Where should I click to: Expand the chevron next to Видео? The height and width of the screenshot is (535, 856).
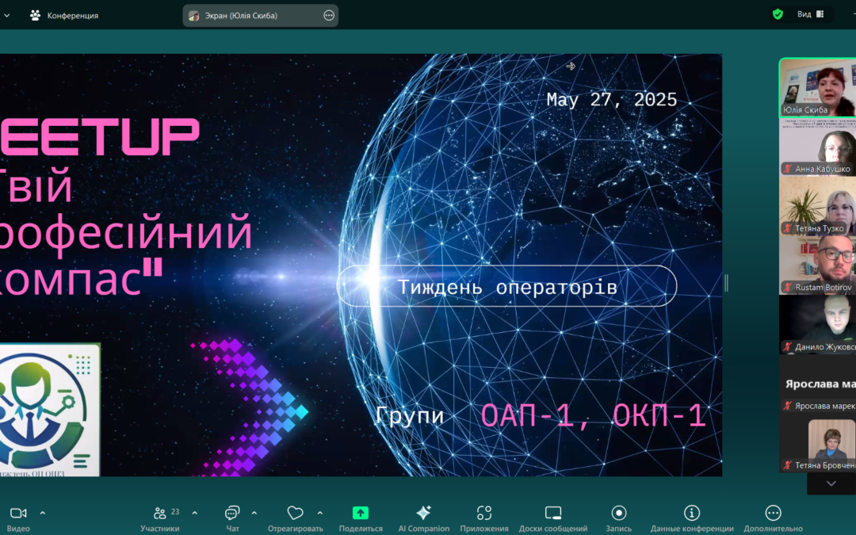43,511
